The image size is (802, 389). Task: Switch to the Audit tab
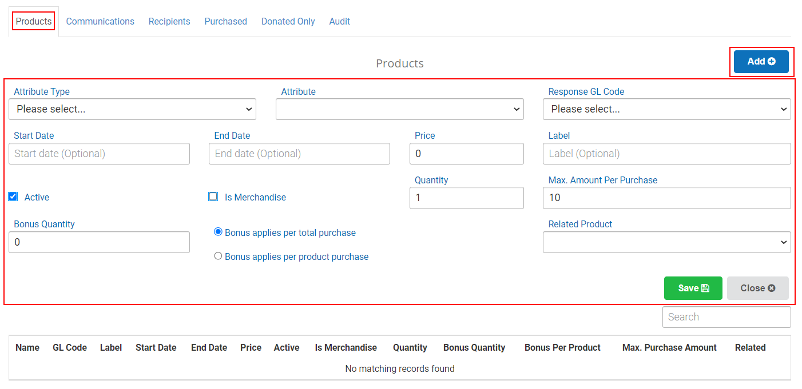(340, 21)
